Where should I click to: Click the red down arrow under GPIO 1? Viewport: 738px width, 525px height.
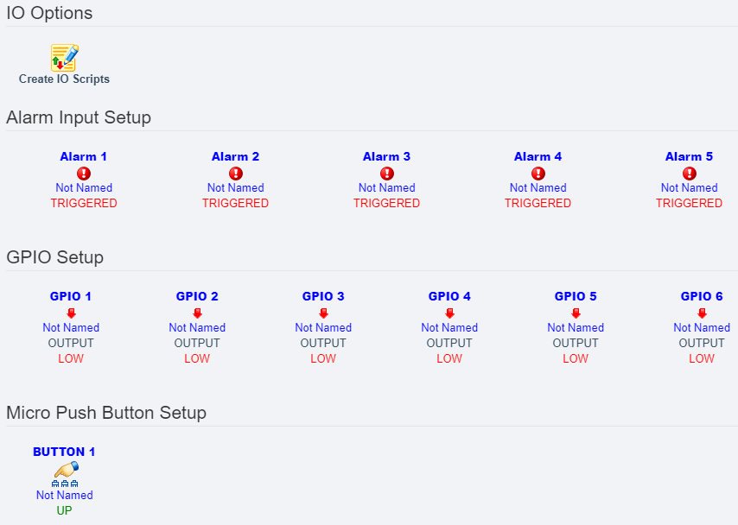[x=71, y=313]
